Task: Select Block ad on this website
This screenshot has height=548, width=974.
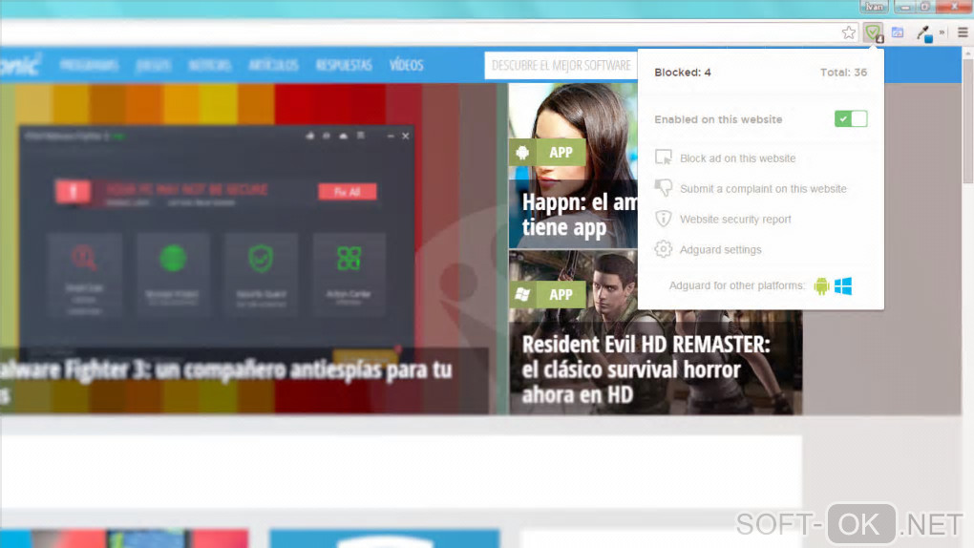Action: click(x=737, y=158)
